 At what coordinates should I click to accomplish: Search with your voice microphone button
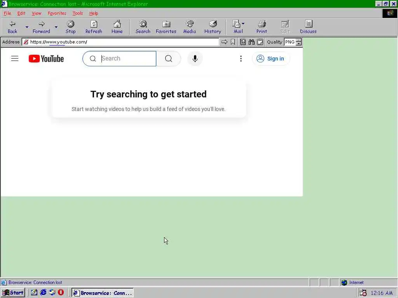click(x=195, y=59)
